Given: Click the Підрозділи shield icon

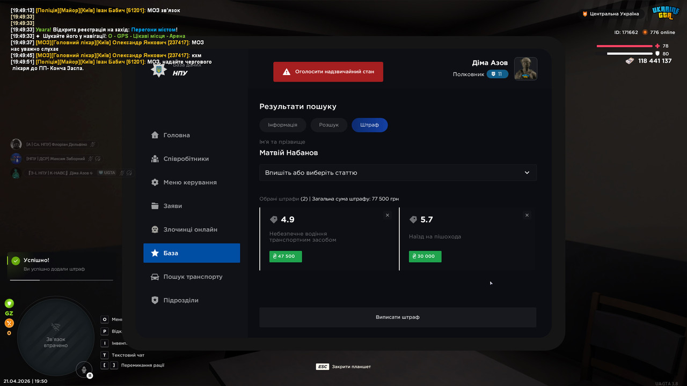Looking at the screenshot, I should tap(155, 300).
